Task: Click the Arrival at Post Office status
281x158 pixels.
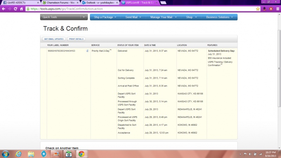Action: (x=128, y=86)
